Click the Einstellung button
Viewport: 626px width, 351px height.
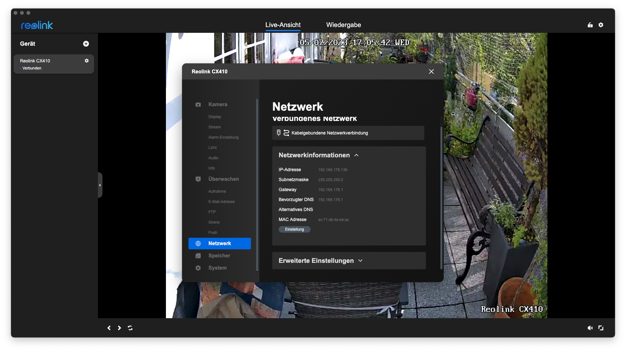point(294,229)
